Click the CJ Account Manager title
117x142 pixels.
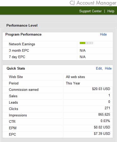coord(93,3)
